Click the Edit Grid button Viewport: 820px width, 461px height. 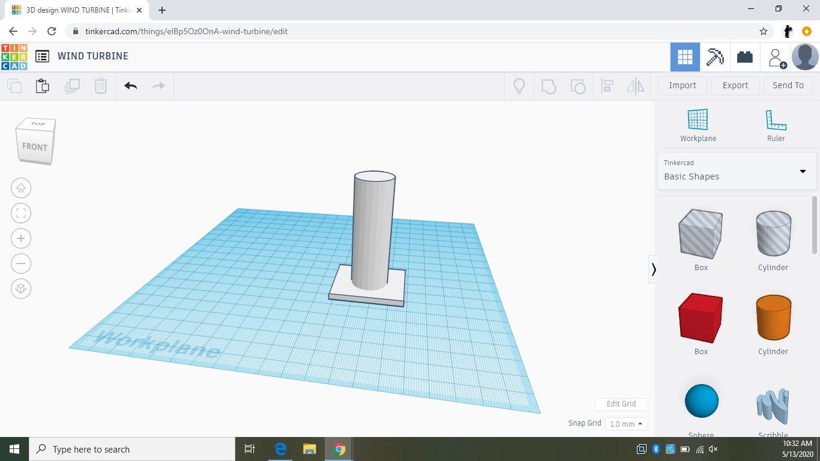pos(621,404)
